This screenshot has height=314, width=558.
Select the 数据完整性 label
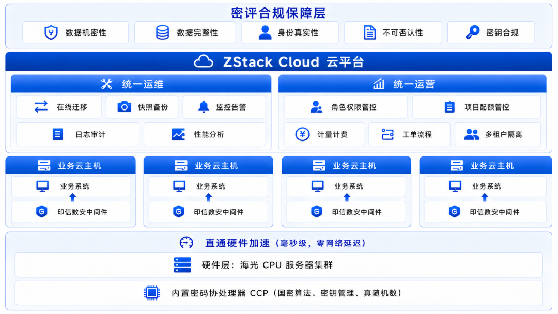tap(197, 33)
